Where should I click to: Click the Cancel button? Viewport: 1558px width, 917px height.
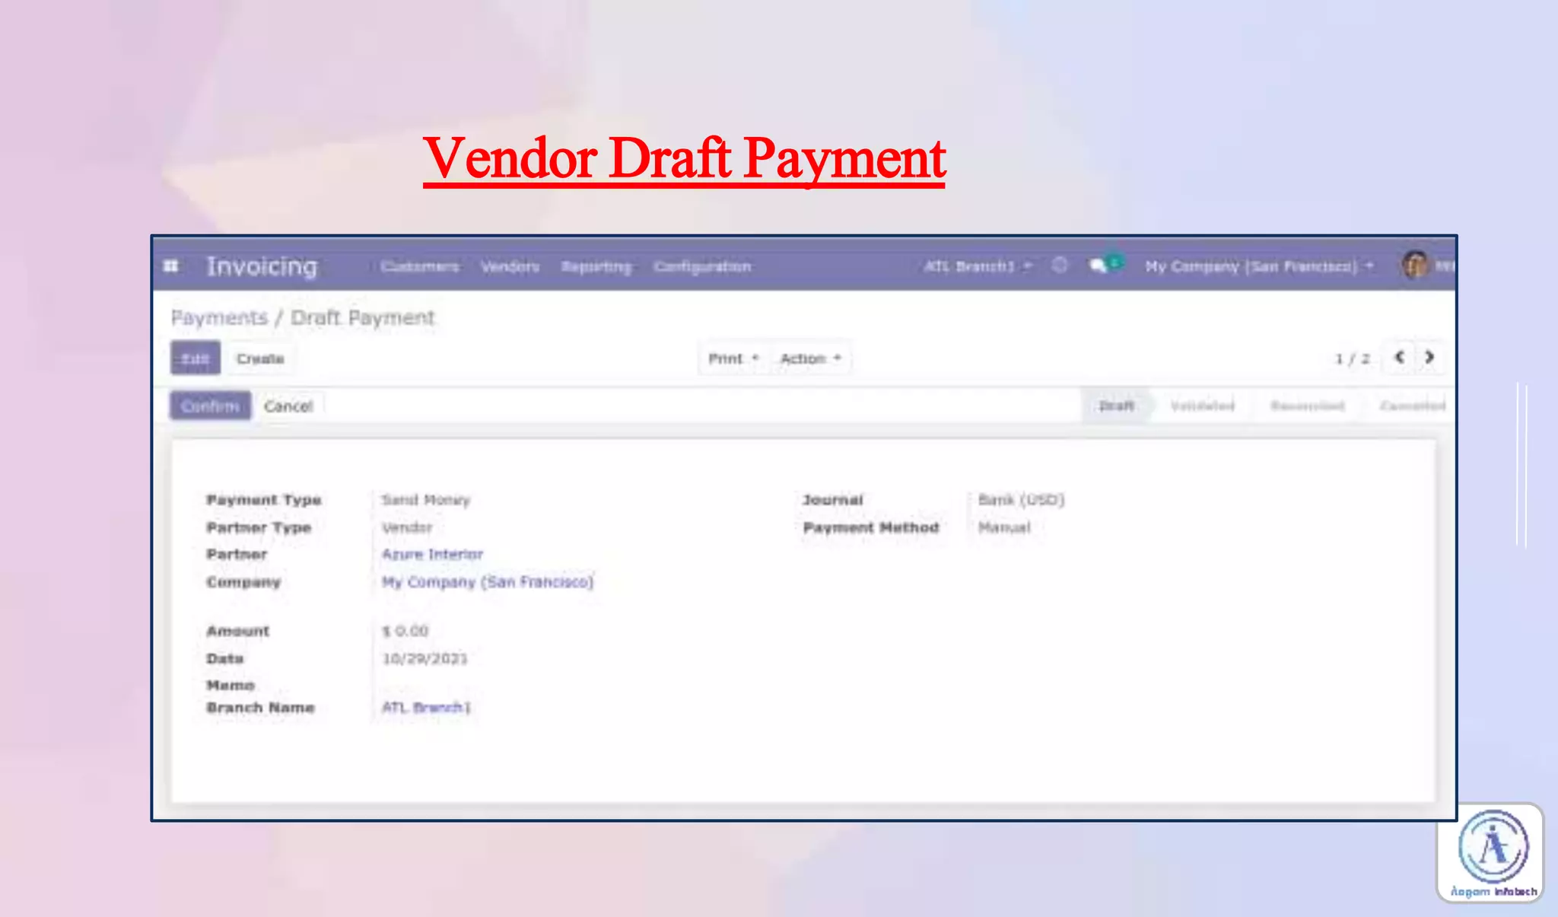288,406
